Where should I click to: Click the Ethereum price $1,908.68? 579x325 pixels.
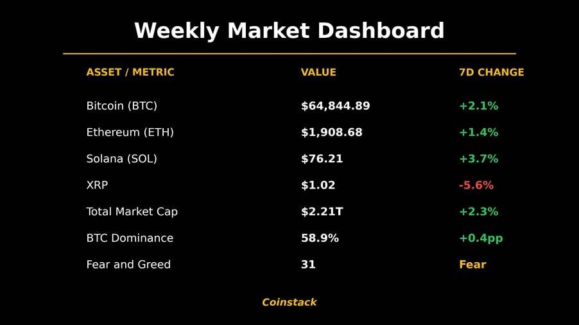332,132
